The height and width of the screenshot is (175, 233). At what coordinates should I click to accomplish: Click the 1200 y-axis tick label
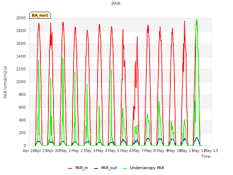tap(21, 69)
